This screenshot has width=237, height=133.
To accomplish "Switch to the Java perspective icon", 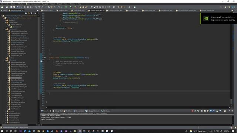I will pos(229,7).
